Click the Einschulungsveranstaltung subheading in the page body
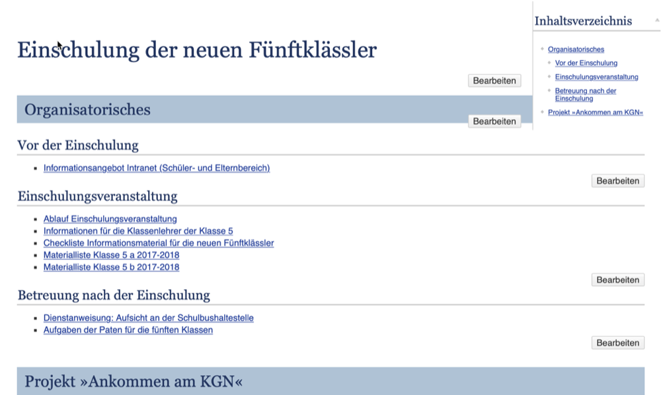661x395 pixels. pos(97,197)
